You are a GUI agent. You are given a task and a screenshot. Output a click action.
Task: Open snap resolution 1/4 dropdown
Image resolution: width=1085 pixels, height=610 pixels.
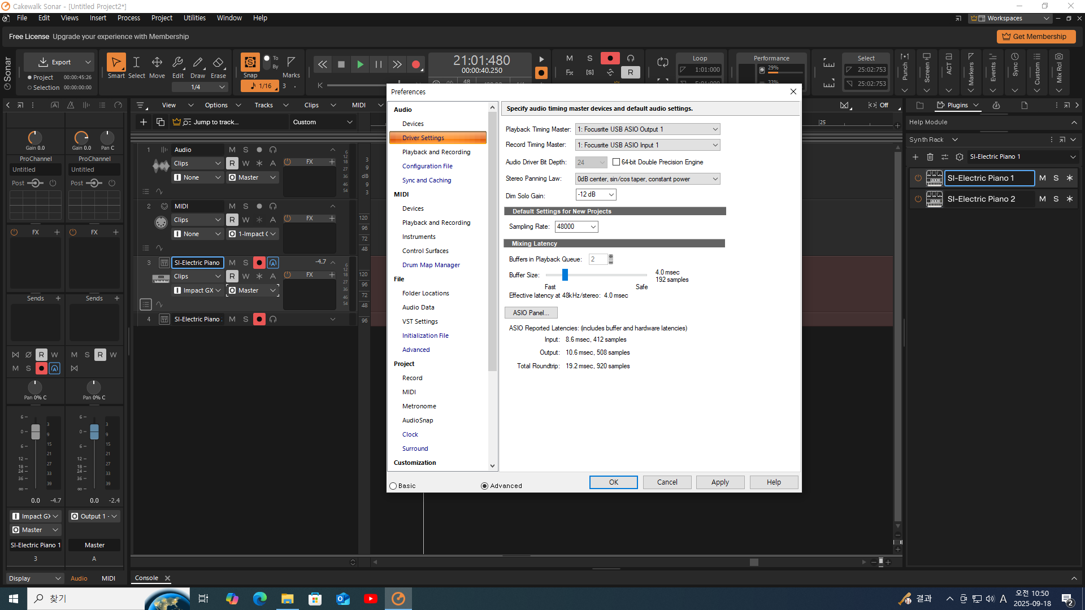tap(199, 87)
